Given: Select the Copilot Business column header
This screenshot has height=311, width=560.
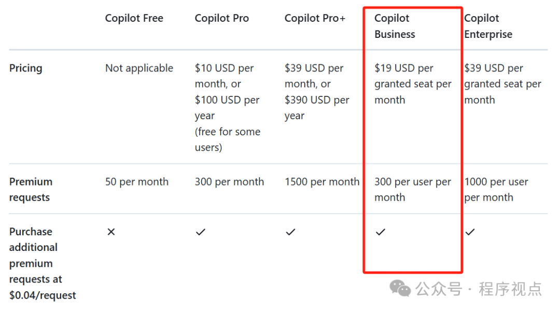Looking at the screenshot, I should pos(395,26).
